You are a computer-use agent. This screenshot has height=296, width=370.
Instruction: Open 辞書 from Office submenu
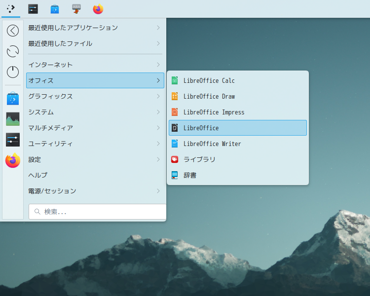[238, 175]
